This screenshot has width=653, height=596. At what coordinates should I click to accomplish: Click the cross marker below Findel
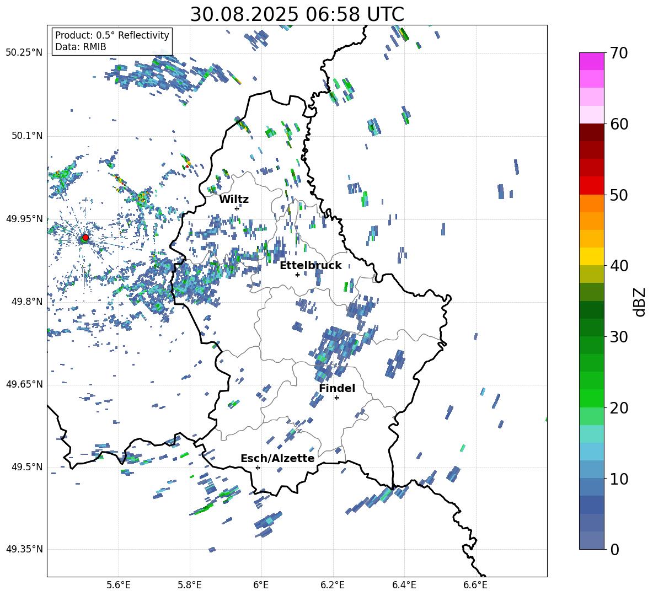point(336,398)
